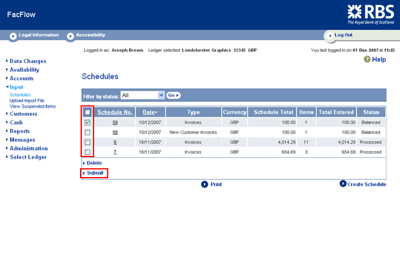Tick the checkbox for schedule 8
Viewport: 400px width, 263px height.
tap(88, 142)
